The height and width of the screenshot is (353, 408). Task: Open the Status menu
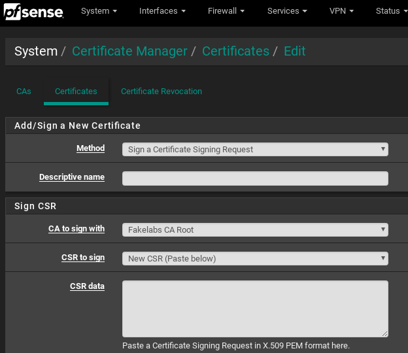[x=391, y=11]
